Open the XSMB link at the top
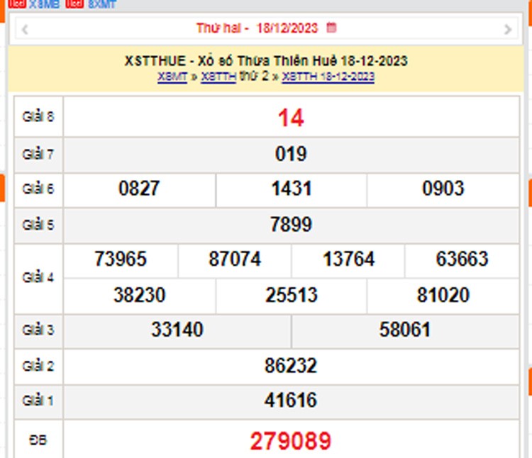The width and height of the screenshot is (532, 458). pyautogui.click(x=44, y=4)
